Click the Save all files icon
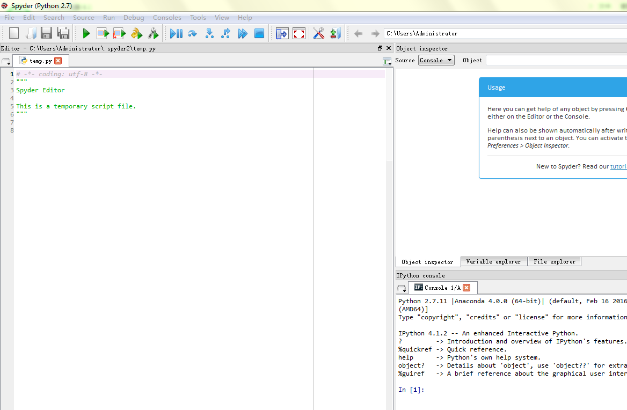This screenshot has width=627, height=410. [x=63, y=33]
